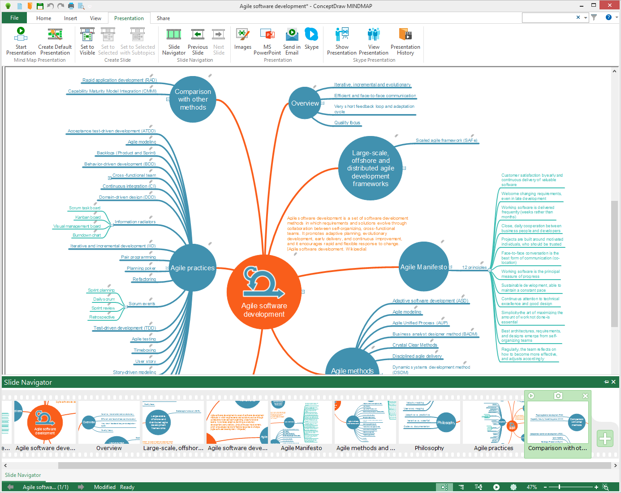621x493 pixels.
Task: Click the filter funnel icon
Action: tap(594, 17)
